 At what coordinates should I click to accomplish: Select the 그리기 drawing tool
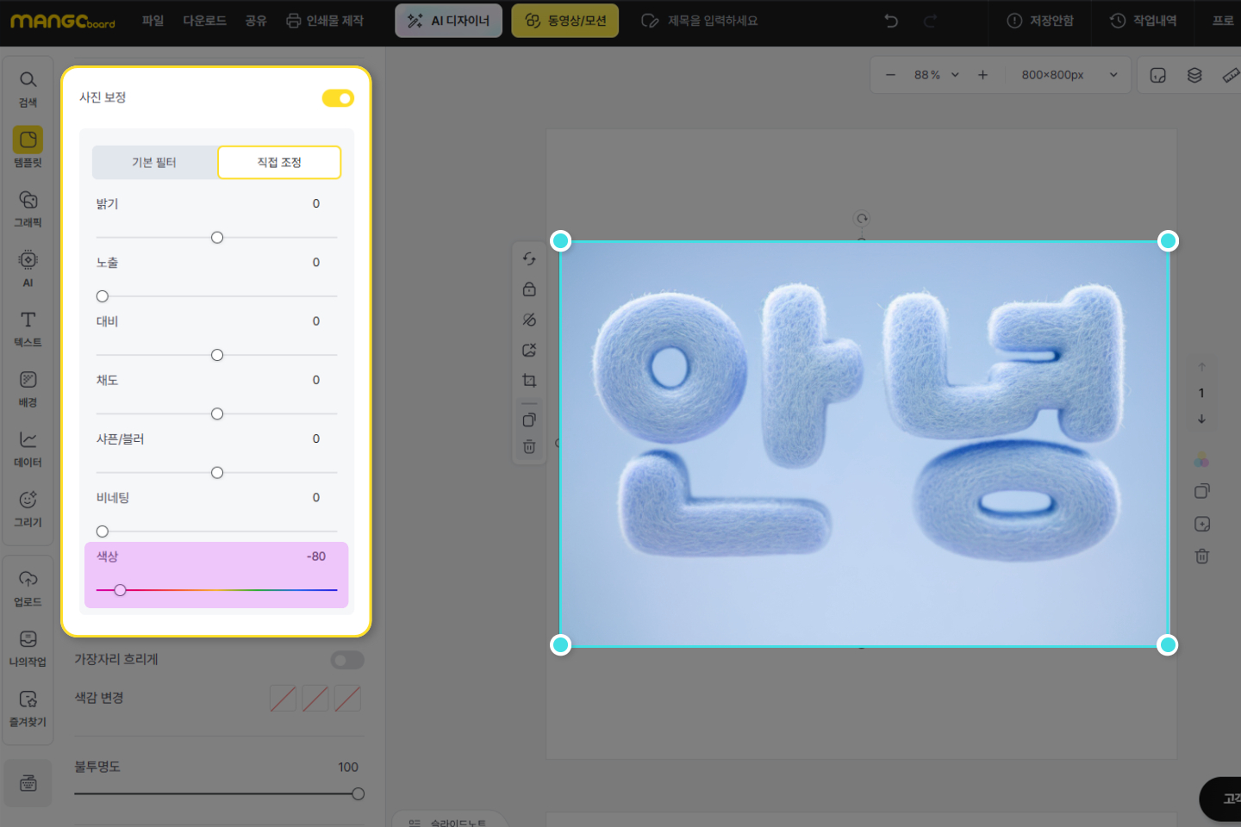pos(28,508)
